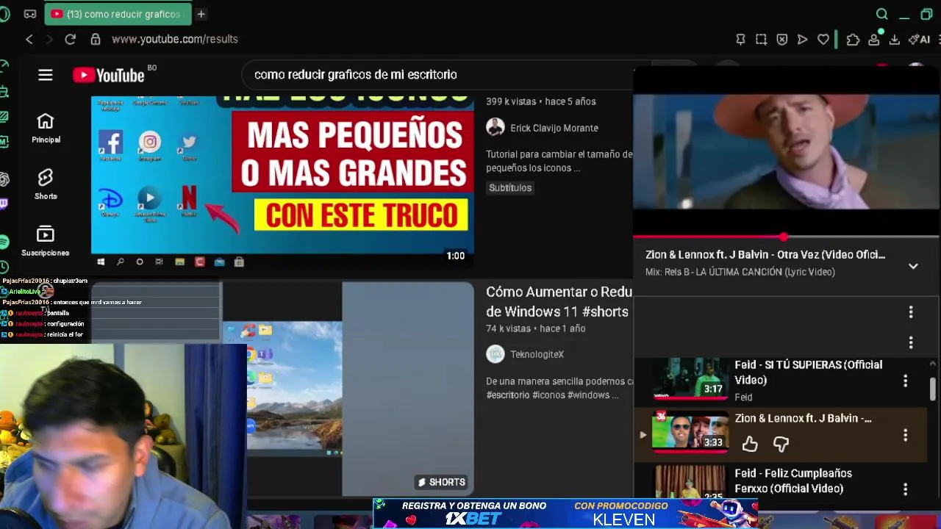The image size is (941, 529).
Task: Click the browser address bar URL
Action: point(175,39)
